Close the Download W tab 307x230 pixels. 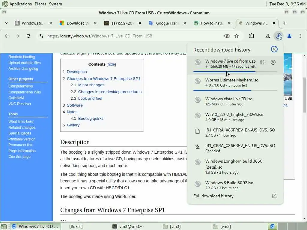tap(95, 23)
